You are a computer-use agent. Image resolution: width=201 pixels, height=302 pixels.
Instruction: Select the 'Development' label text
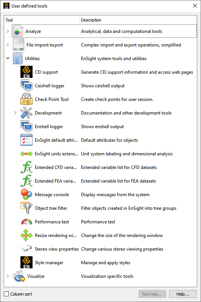click(x=48, y=113)
